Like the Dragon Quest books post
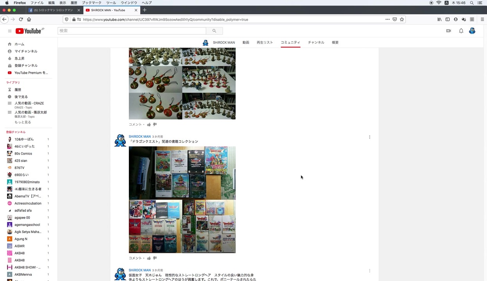Screen dimensions: 487x281 (x=149, y=258)
